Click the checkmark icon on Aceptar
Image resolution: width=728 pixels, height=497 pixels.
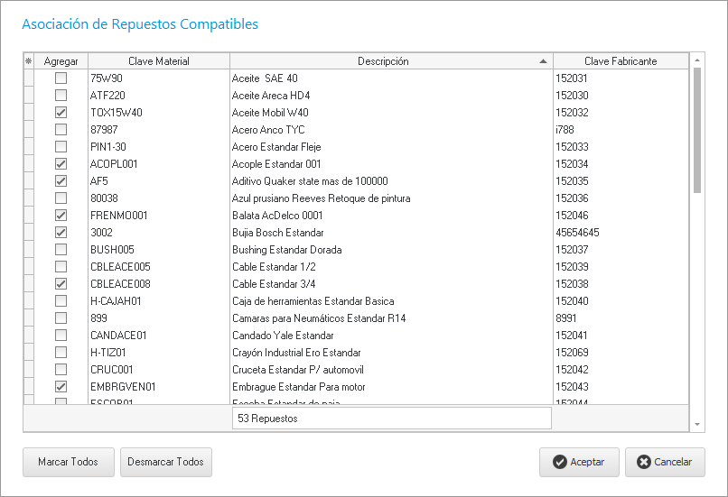point(559,462)
